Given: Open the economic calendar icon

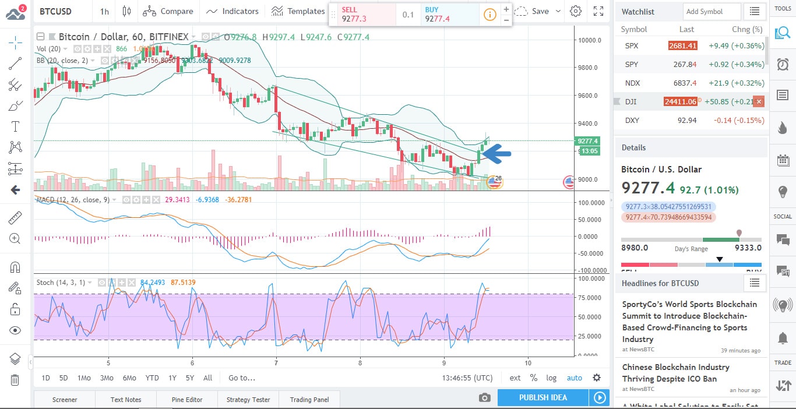Looking at the screenshot, I should pos(783,160).
